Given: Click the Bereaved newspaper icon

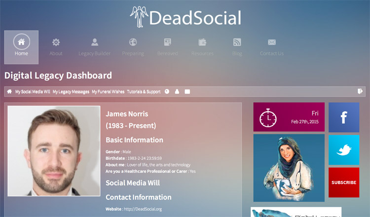Looking at the screenshot, I should pyautogui.click(x=168, y=42).
